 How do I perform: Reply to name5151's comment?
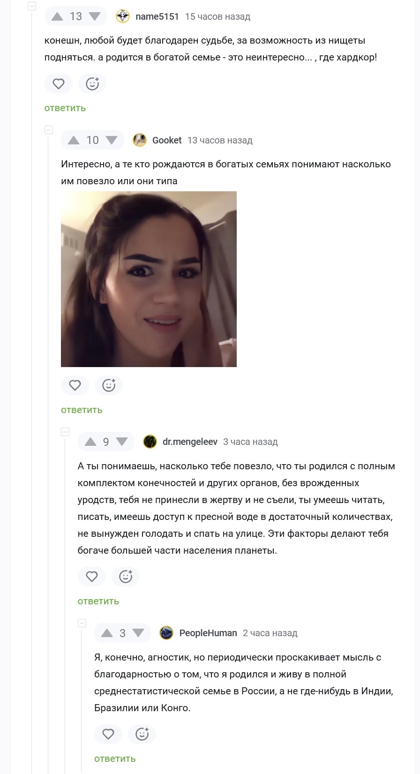tap(65, 108)
